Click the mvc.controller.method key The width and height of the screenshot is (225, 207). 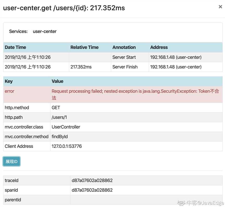click(27, 137)
